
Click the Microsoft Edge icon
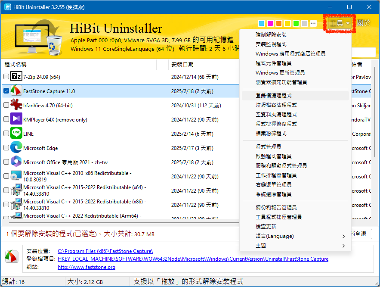tap(16, 148)
